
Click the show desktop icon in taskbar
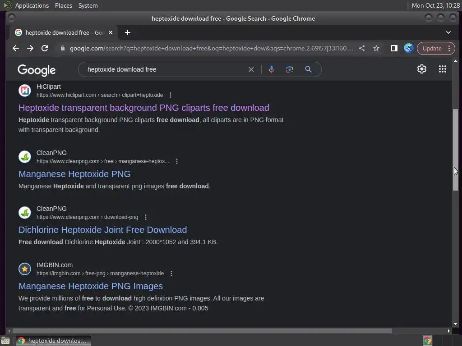coord(5,341)
